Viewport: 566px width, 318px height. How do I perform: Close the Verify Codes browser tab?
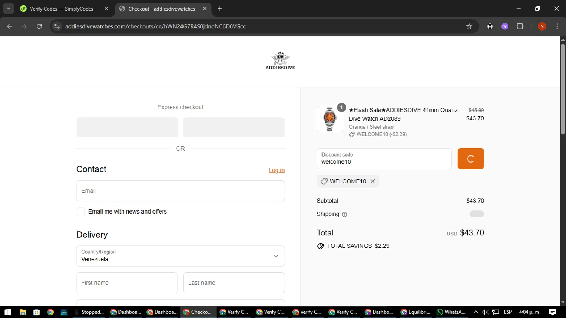[106, 9]
